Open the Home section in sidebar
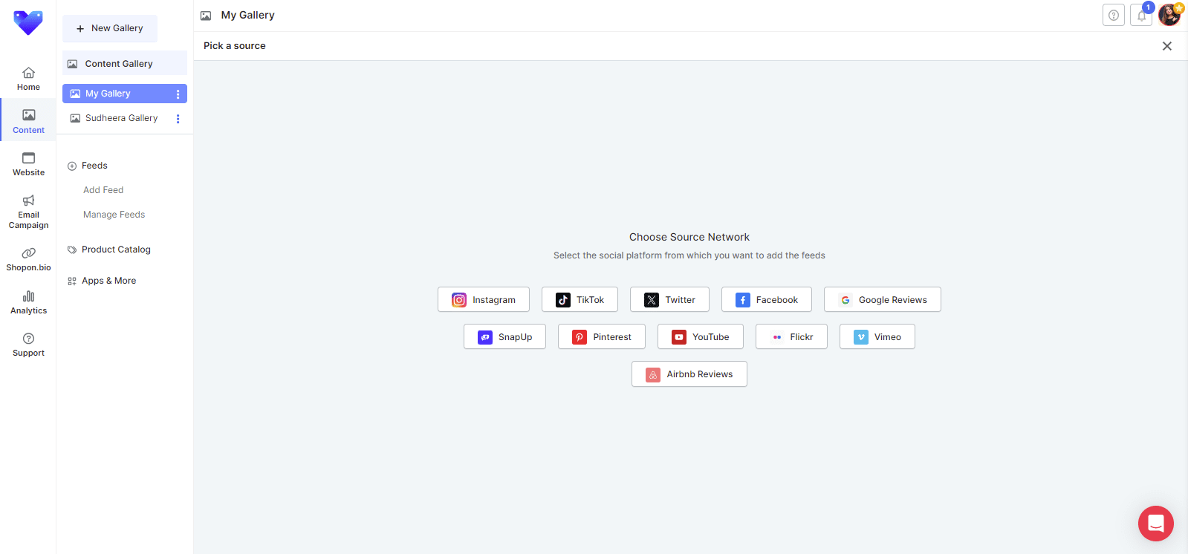 point(28,79)
